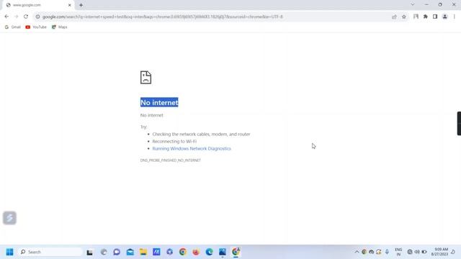Show hidden system tray icons chevron
Image resolution: width=461 pixels, height=259 pixels.
pos(357,252)
